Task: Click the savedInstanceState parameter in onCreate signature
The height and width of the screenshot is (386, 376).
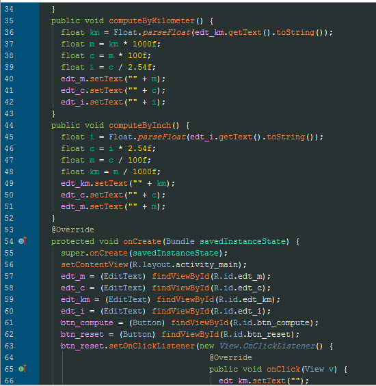Action: pos(243,241)
